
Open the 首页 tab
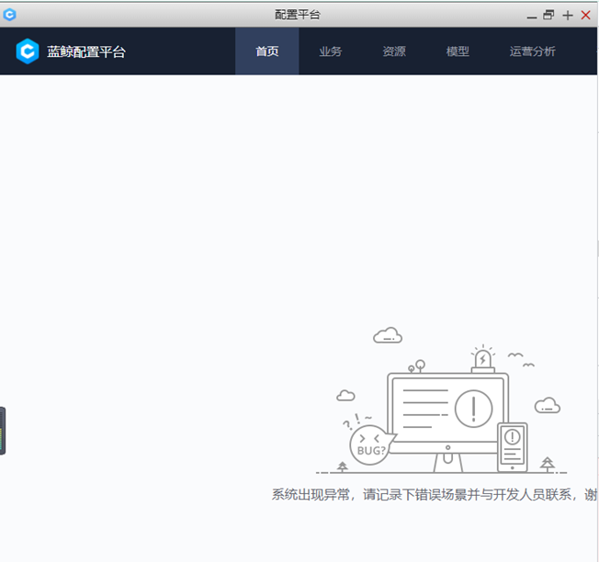[267, 51]
